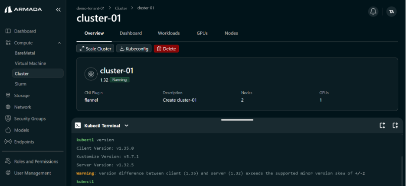Click the Security Groups lock icon

click(x=8, y=119)
